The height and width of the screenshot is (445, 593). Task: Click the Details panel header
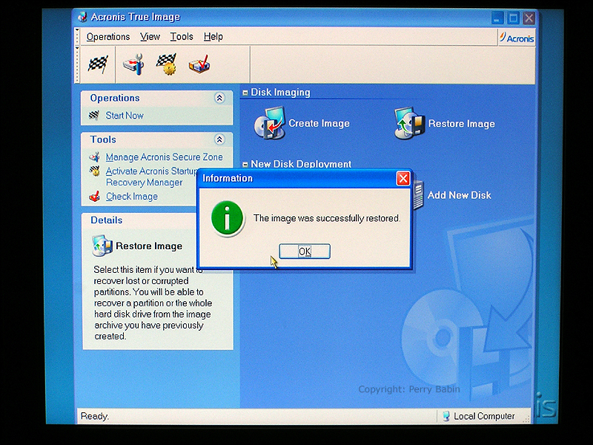coord(106,220)
